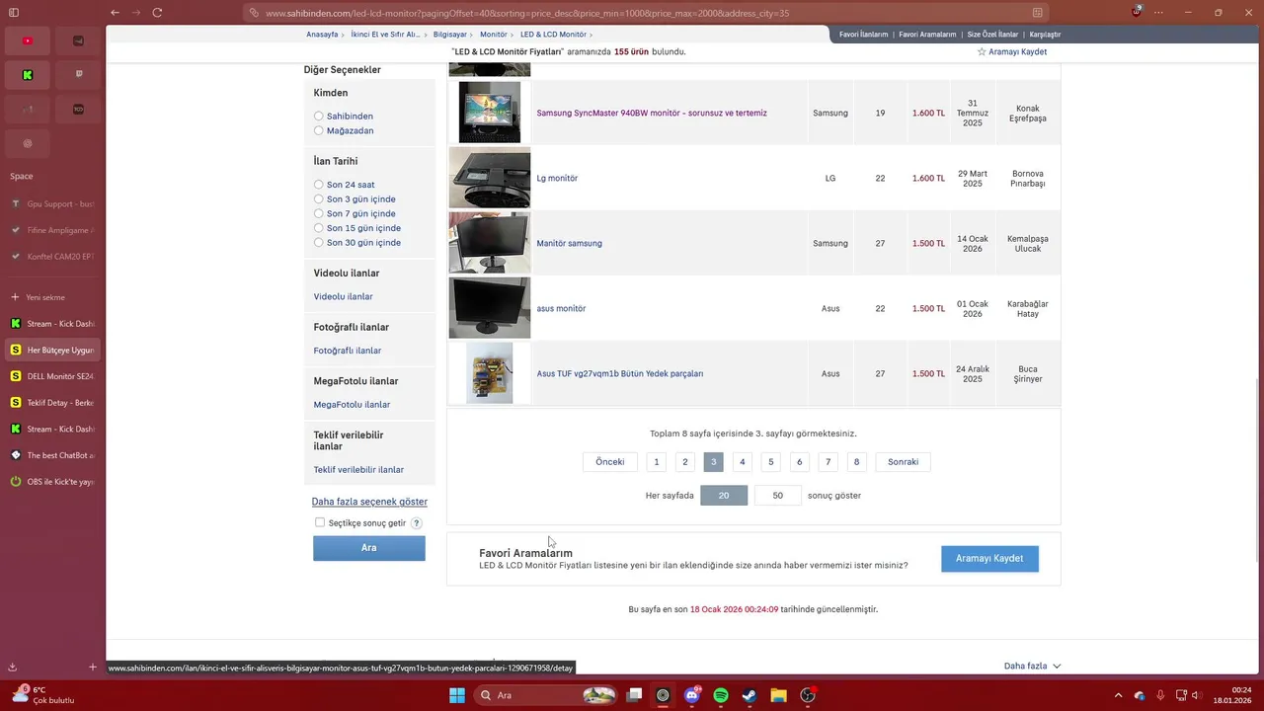Open Samsung SyncMaster 940BW listing link

tap(652, 114)
